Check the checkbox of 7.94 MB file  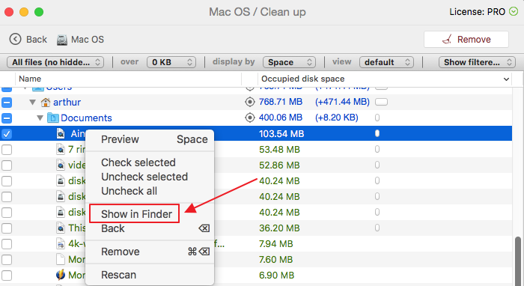pyautogui.click(x=7, y=244)
